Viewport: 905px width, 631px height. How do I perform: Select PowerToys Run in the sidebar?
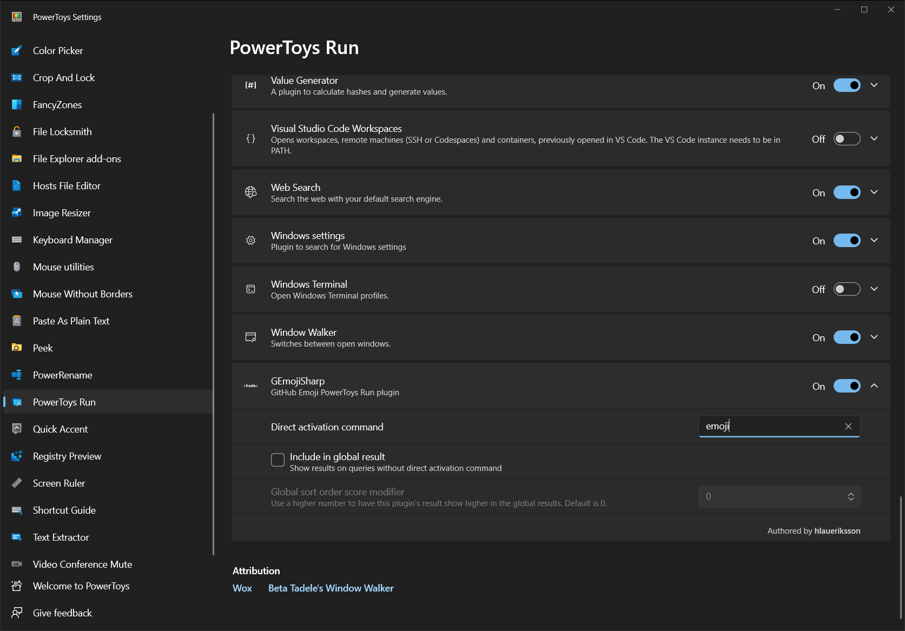pos(108,402)
